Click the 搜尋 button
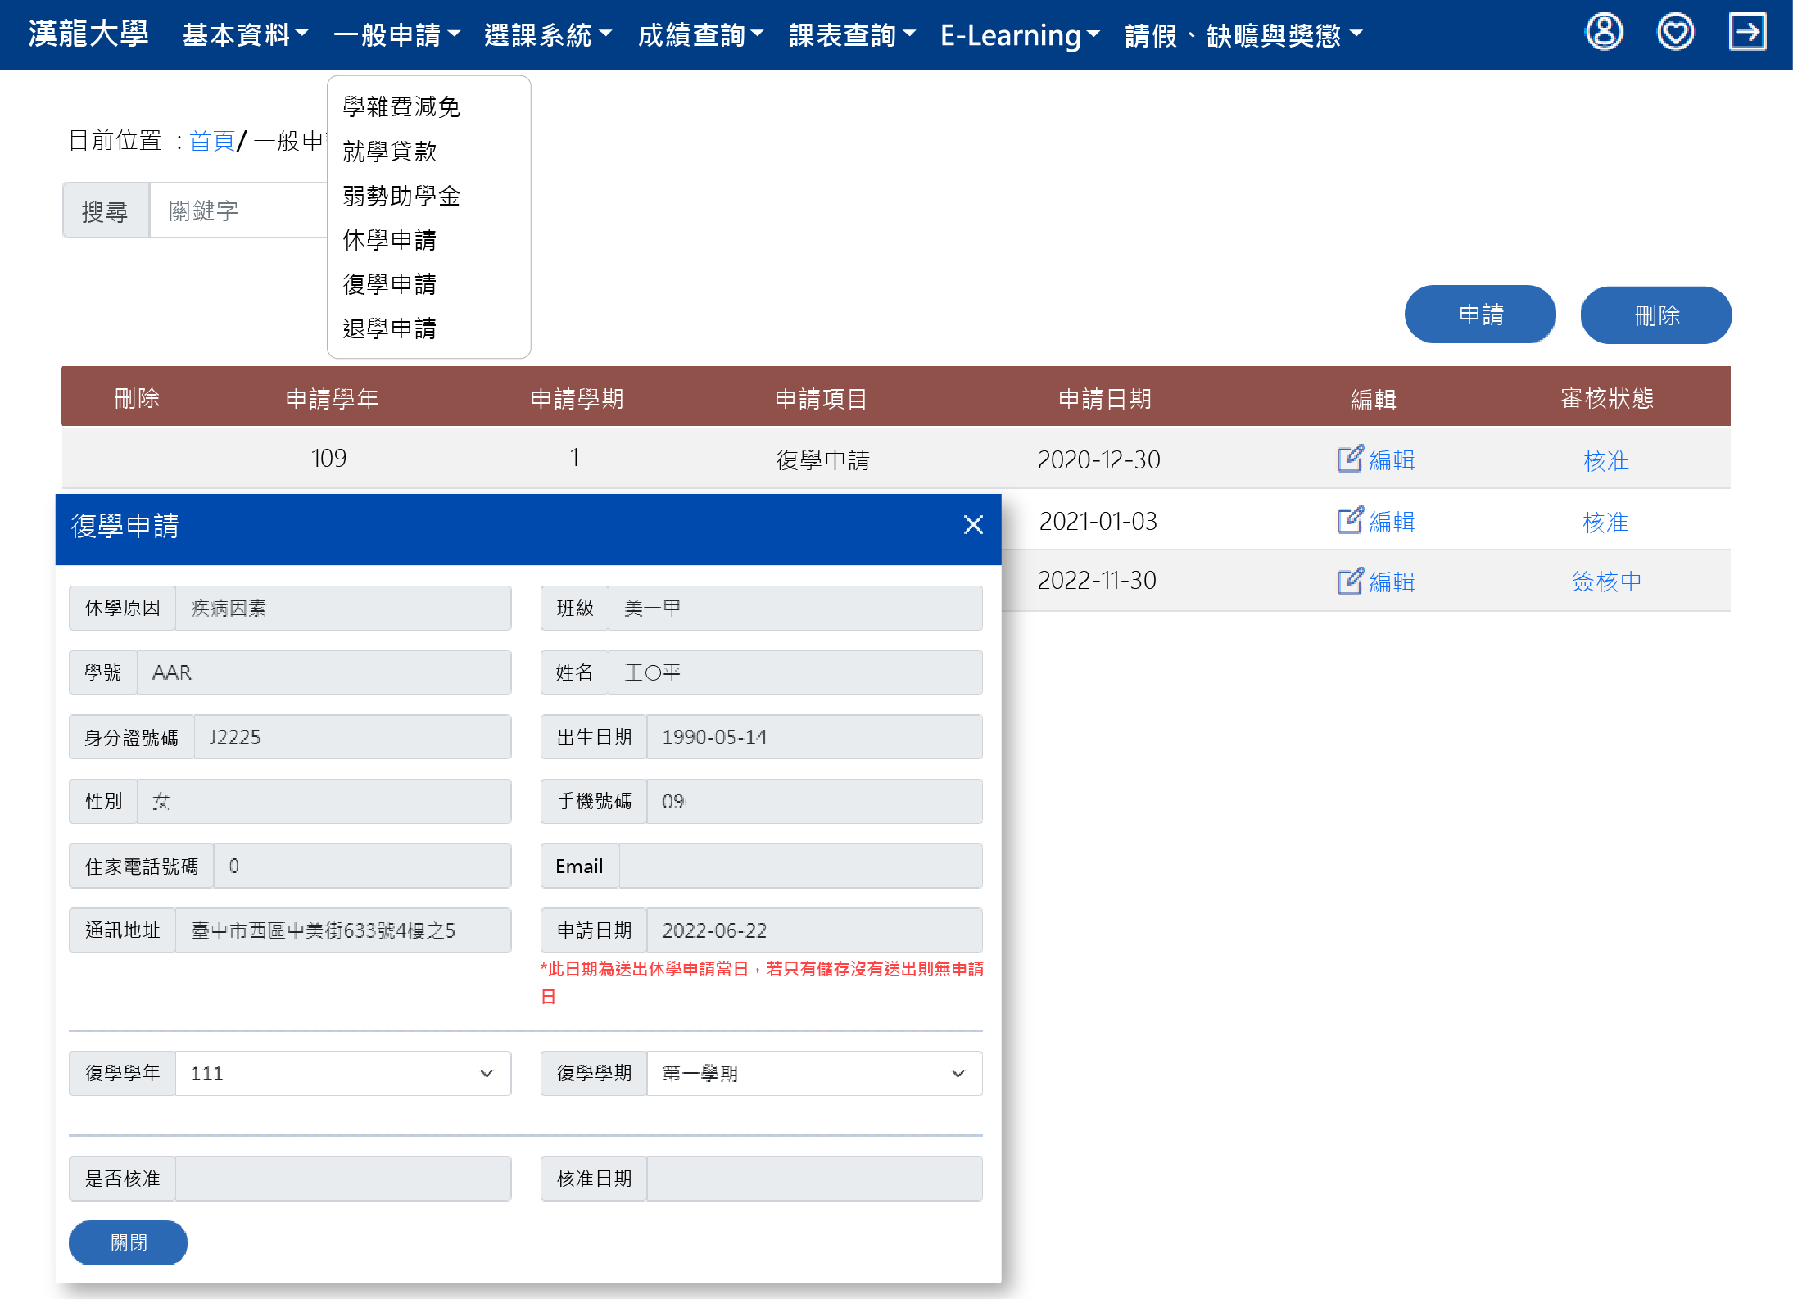This screenshot has height=1299, width=1793. [x=106, y=210]
